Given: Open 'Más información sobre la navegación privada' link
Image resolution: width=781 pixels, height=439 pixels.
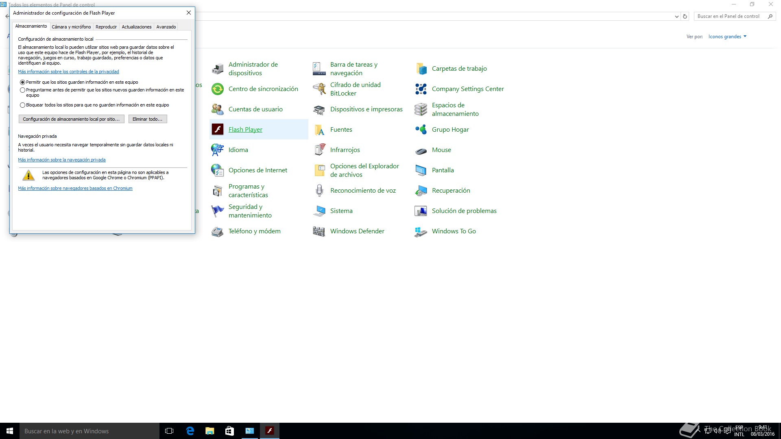Looking at the screenshot, I should (x=62, y=160).
